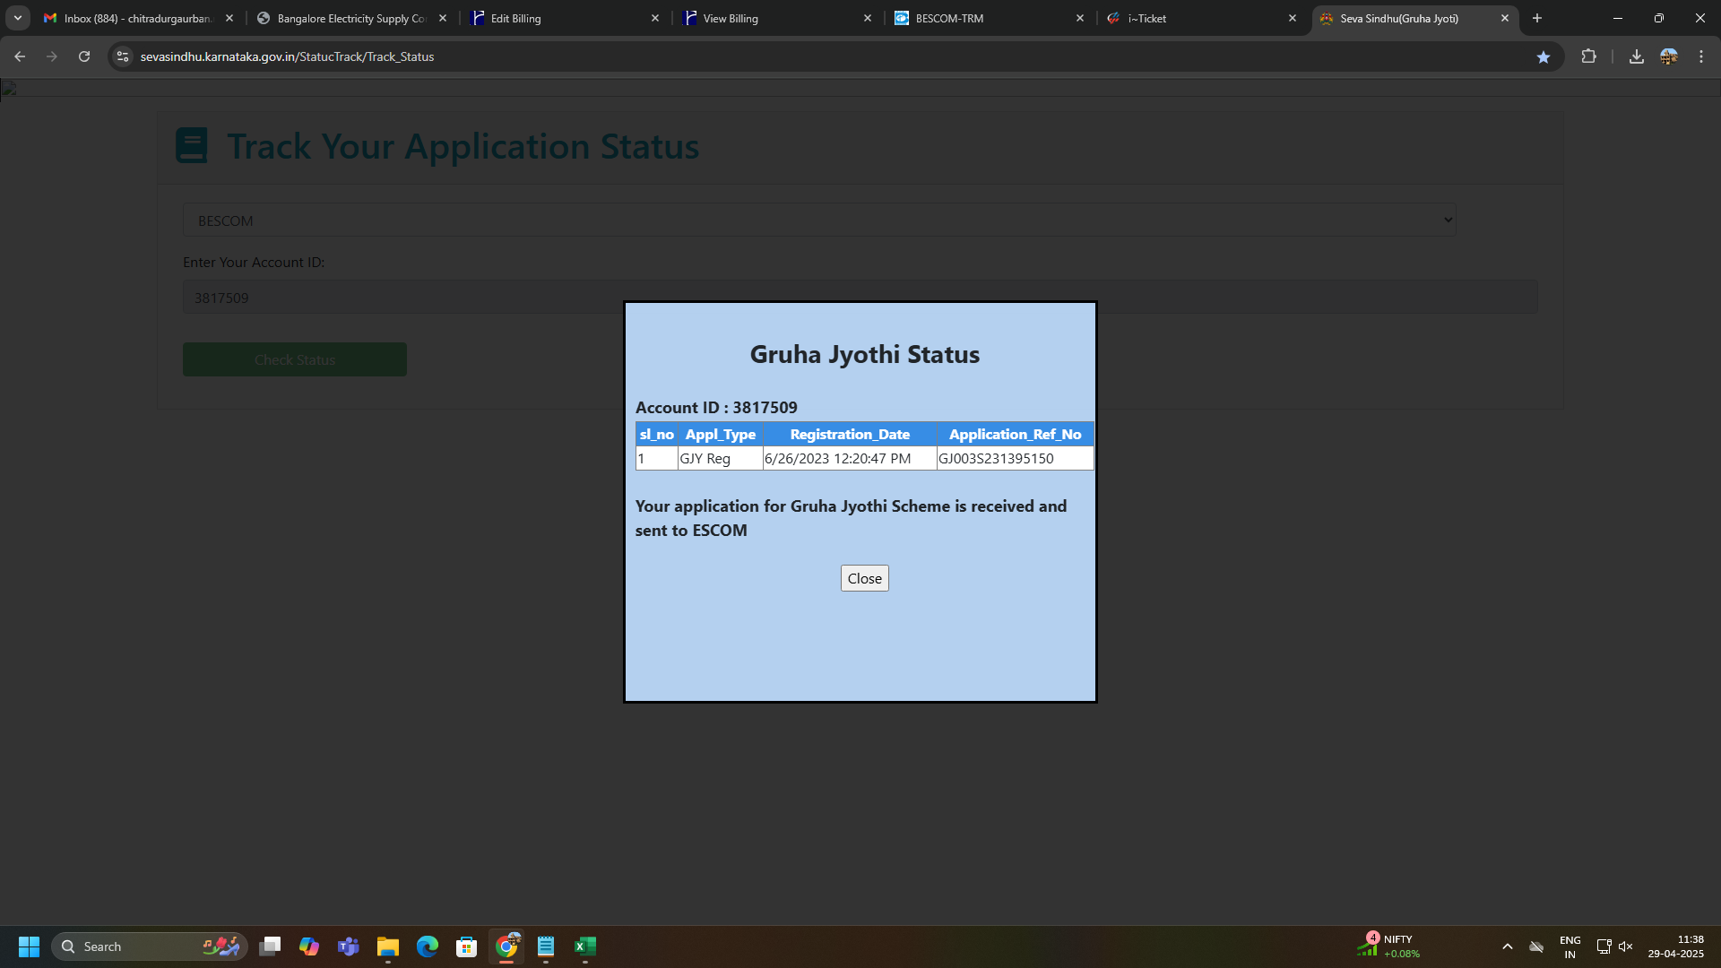Open Chrome's three-dot menu
Viewport: 1721px width, 968px height.
pyautogui.click(x=1701, y=56)
